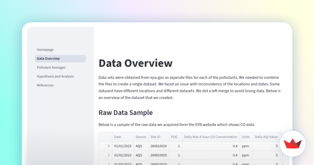Select the Data Overview sidebar page
The image size is (314, 165).
[60, 59]
